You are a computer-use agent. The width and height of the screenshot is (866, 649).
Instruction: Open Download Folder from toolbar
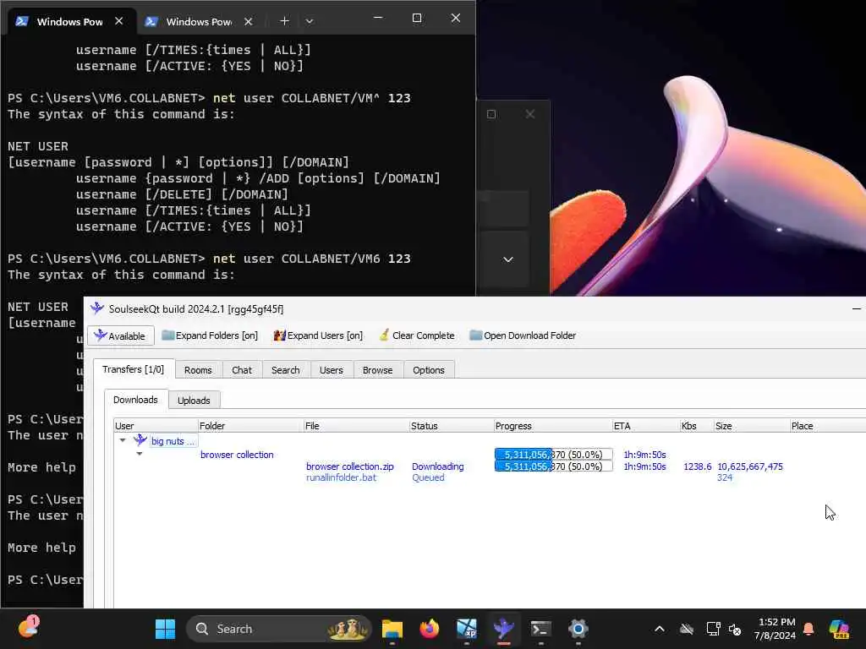(x=523, y=335)
